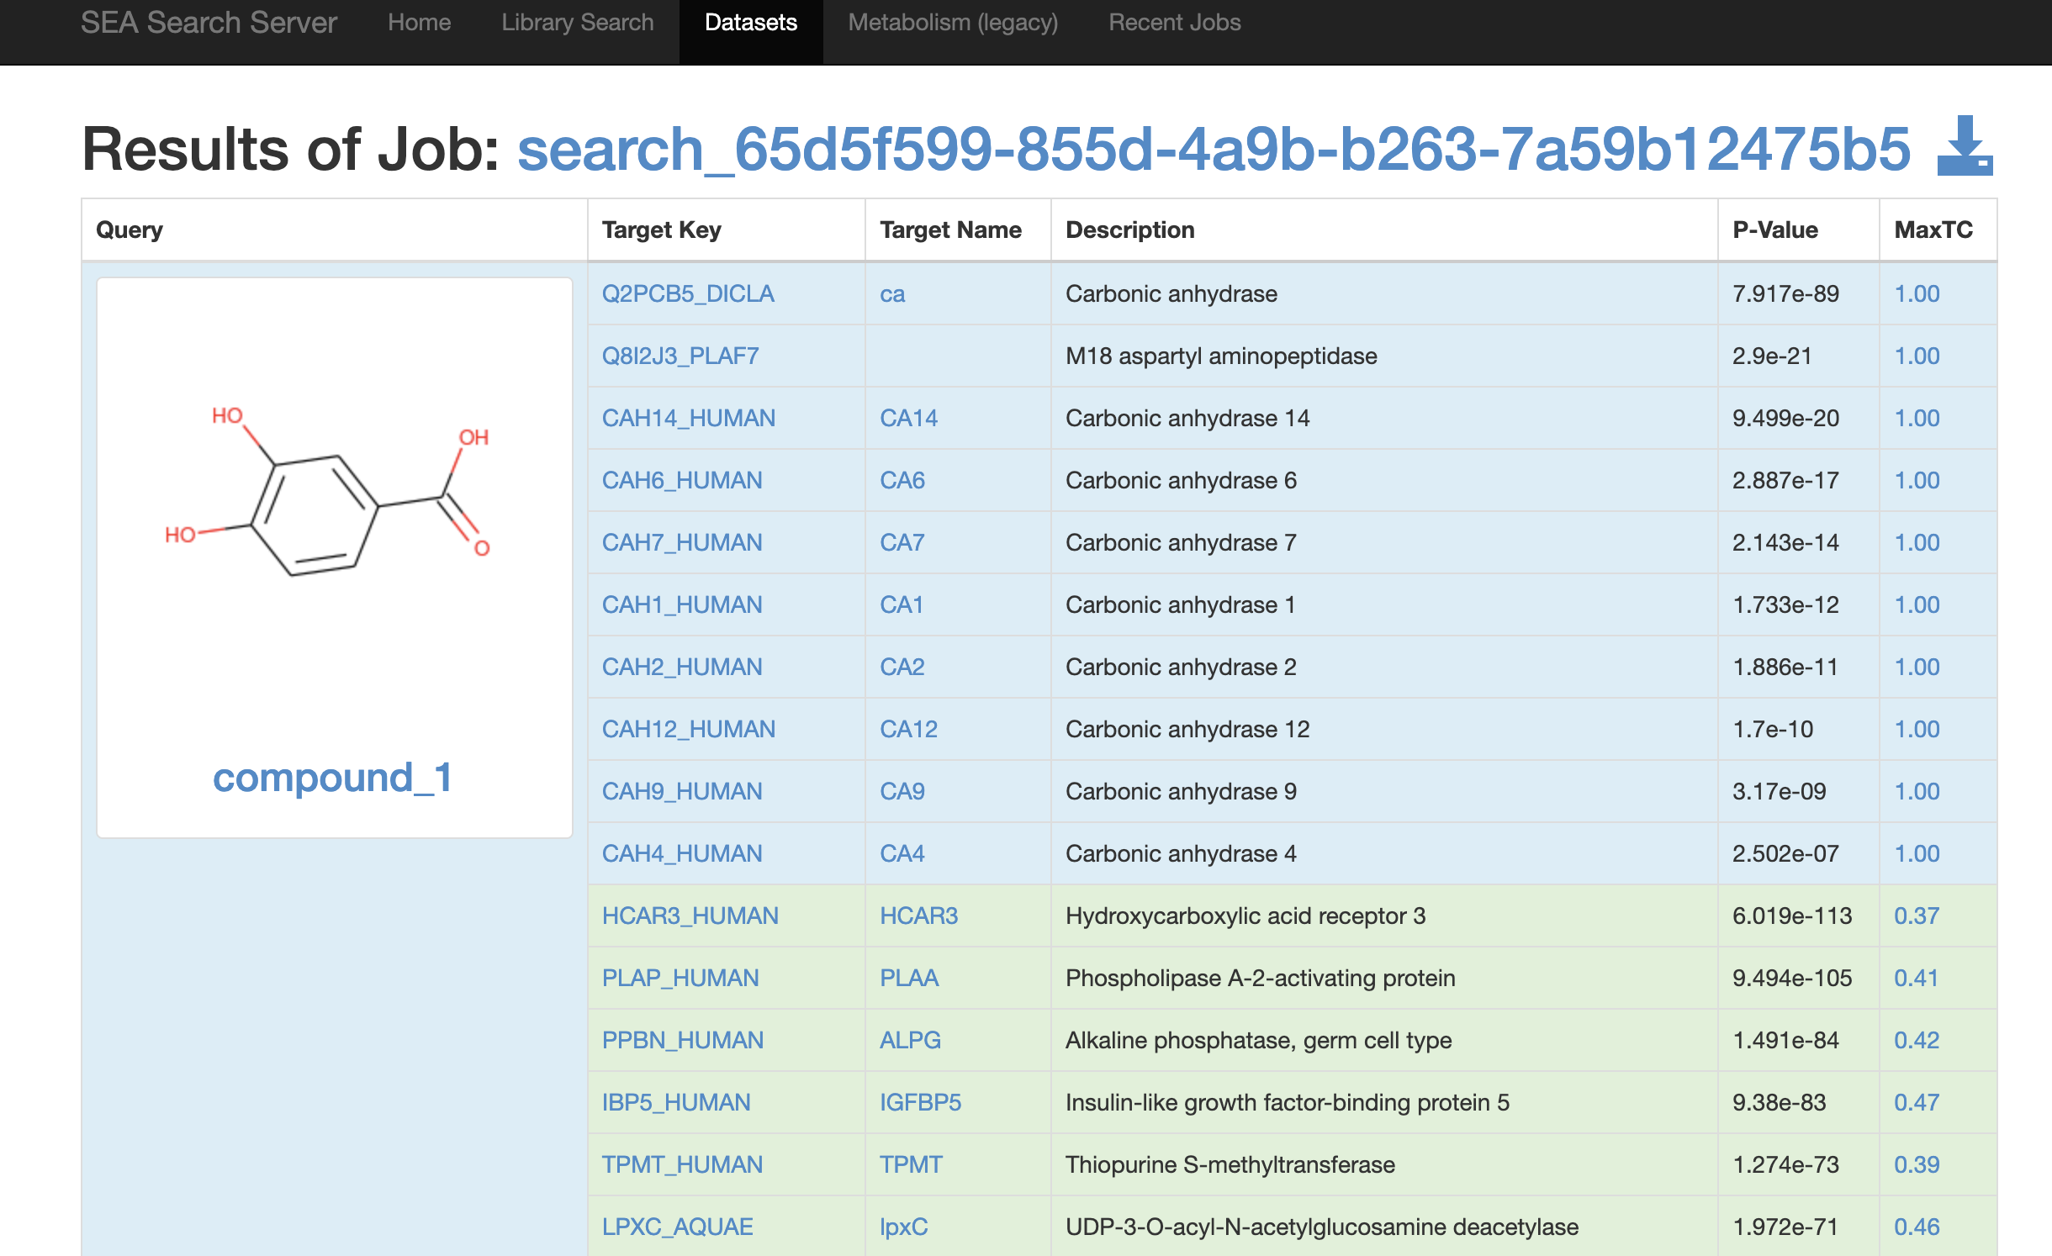
Task: Open target key Q2PCB5_DICLA
Action: click(x=687, y=294)
